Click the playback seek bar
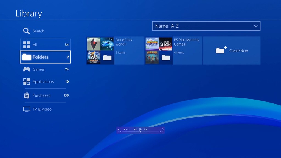The height and width of the screenshot is (158, 281). click(x=140, y=132)
